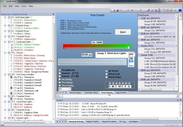Click the pin icon on Output panel
This screenshot has height=127, width=183.
point(178,100)
